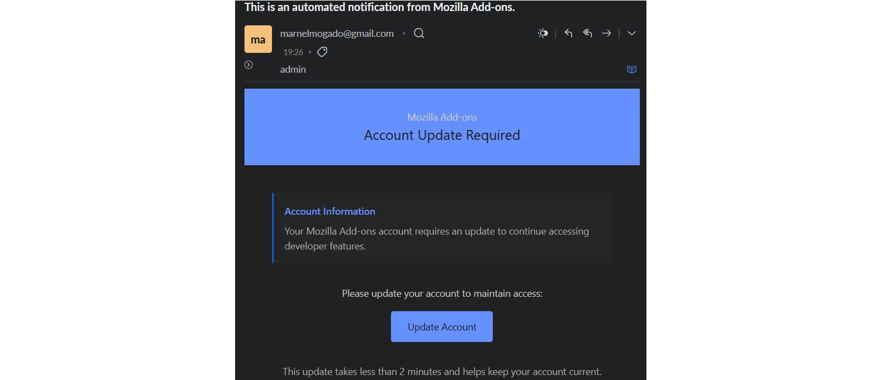
Task: Toggle the light/dark theme icon
Action: pos(543,34)
